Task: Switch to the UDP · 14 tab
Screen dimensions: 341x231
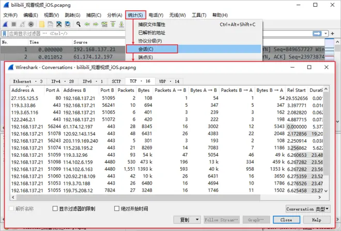Action: (169, 81)
